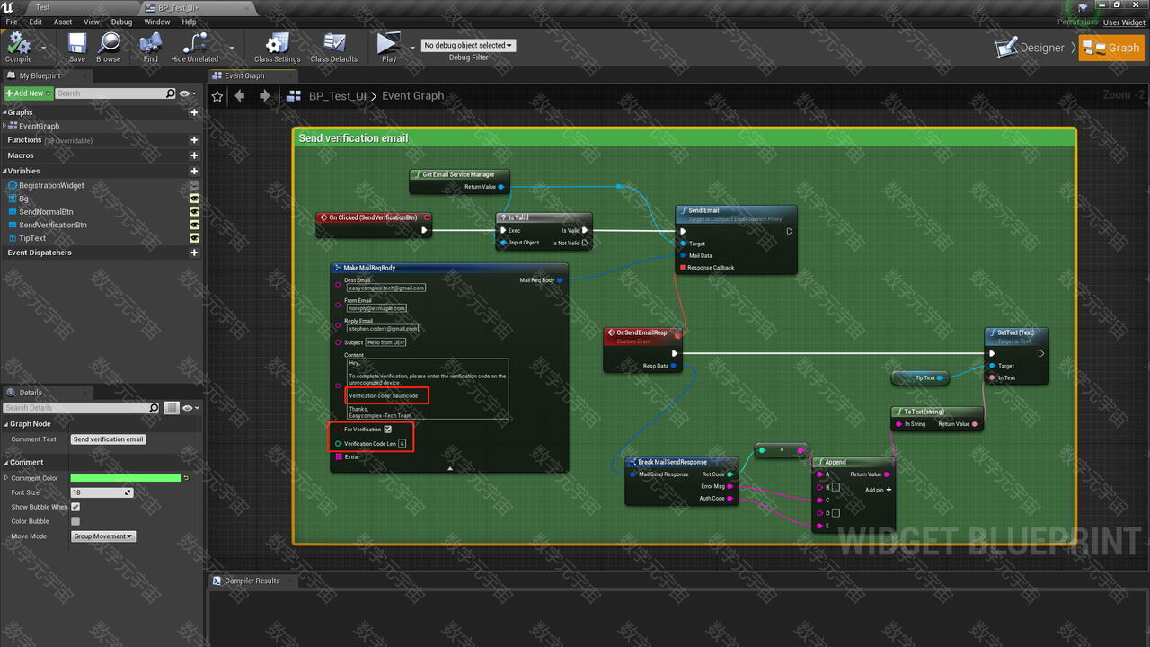Open the Move Mode Group Movement dropdown
The image size is (1150, 647).
point(103,536)
